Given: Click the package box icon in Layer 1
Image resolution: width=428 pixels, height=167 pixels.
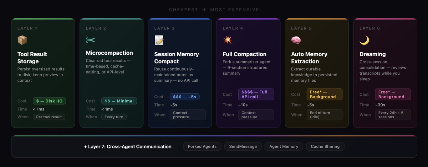Looking at the screenshot, I should coord(22,40).
